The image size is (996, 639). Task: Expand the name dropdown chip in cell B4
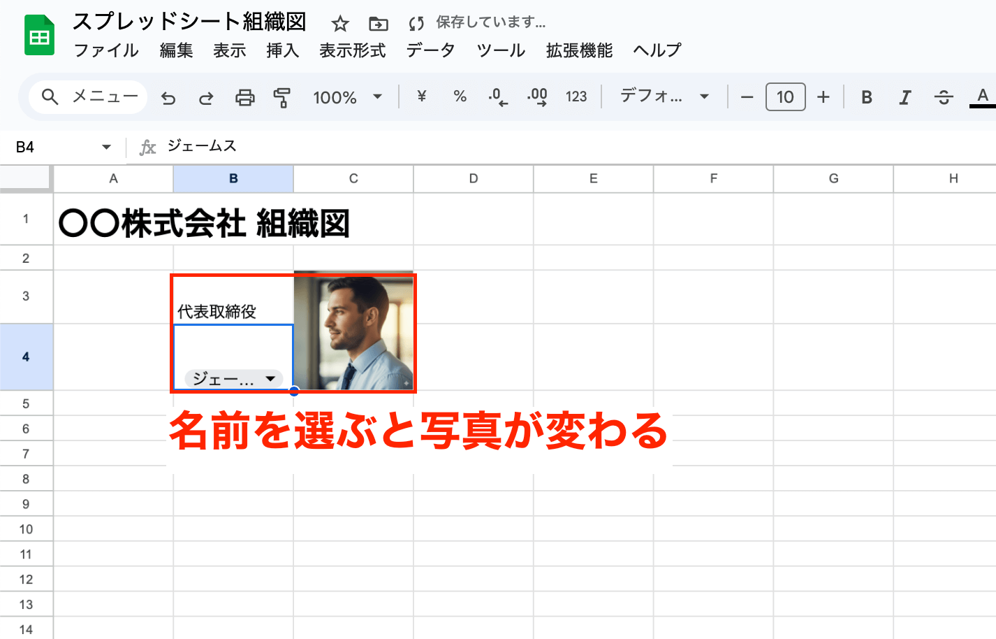(271, 378)
